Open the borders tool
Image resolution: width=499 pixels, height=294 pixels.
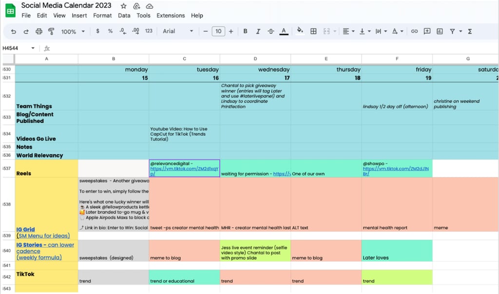(313, 31)
